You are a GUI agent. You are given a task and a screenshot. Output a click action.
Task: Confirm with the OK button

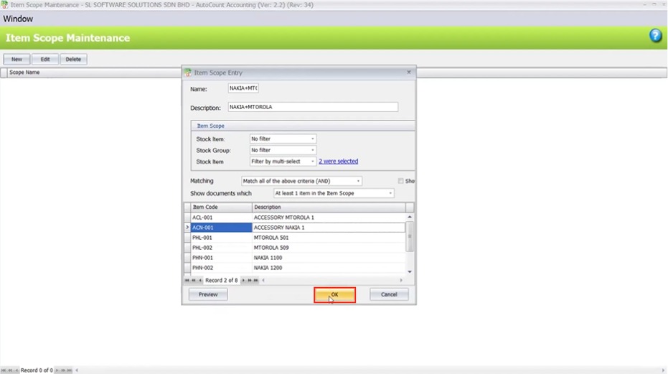334,295
